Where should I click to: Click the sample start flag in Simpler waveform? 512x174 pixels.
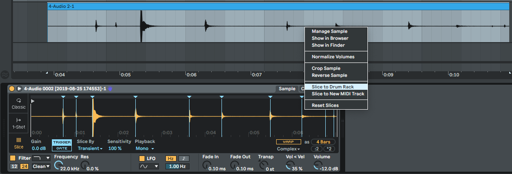coord(32,101)
